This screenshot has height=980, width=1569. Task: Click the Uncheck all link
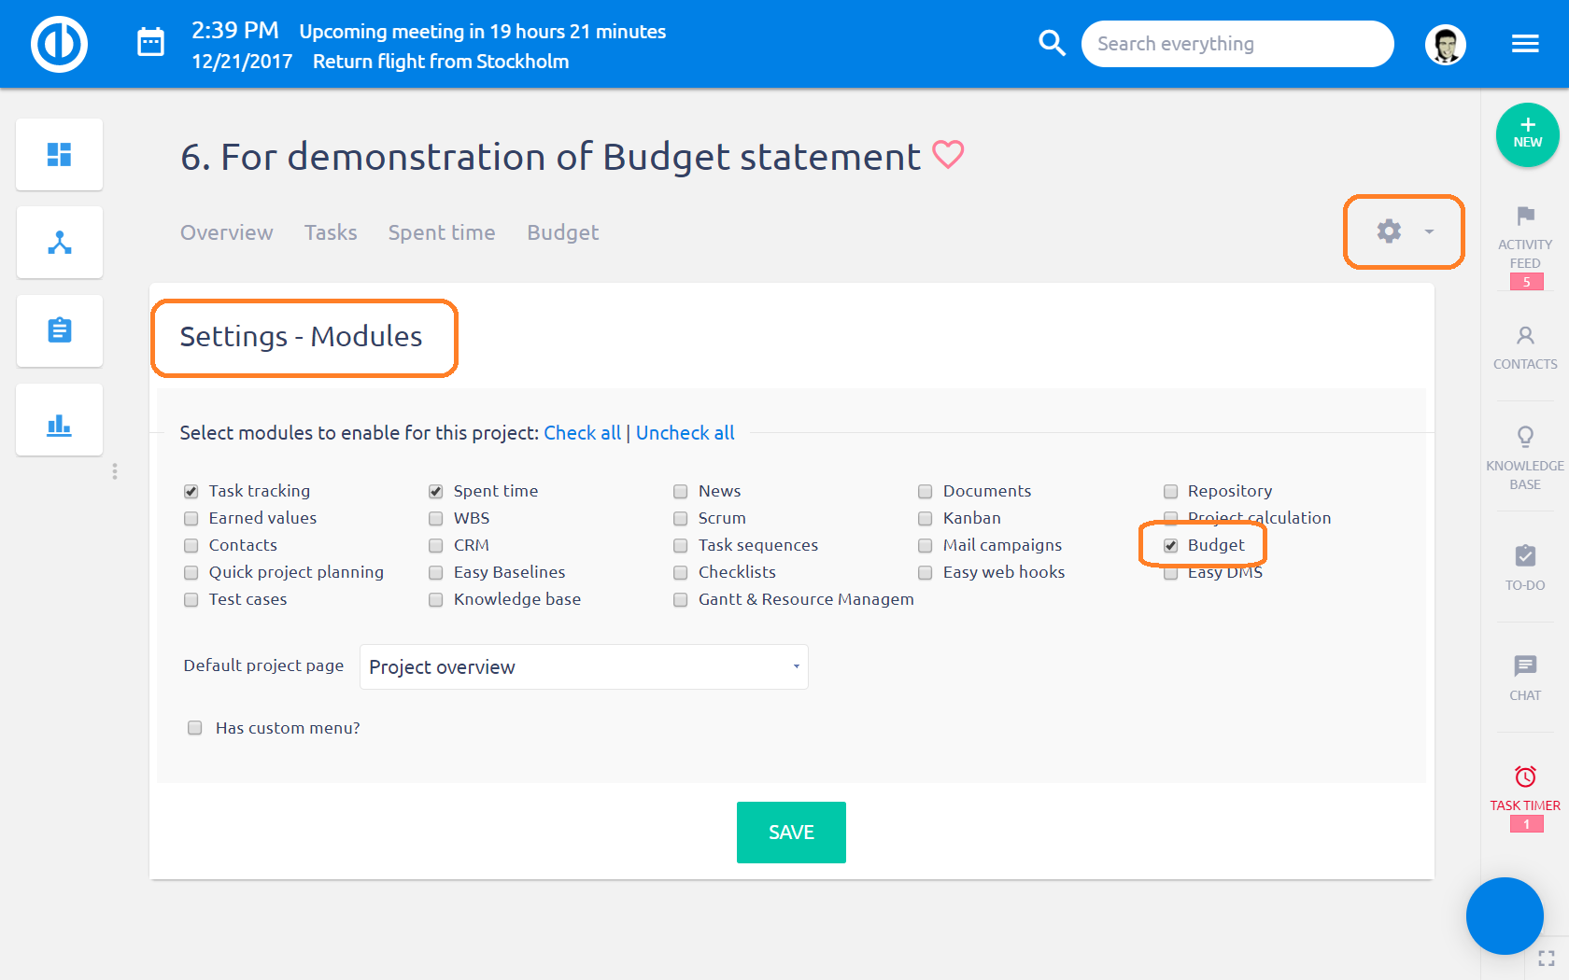coord(685,433)
